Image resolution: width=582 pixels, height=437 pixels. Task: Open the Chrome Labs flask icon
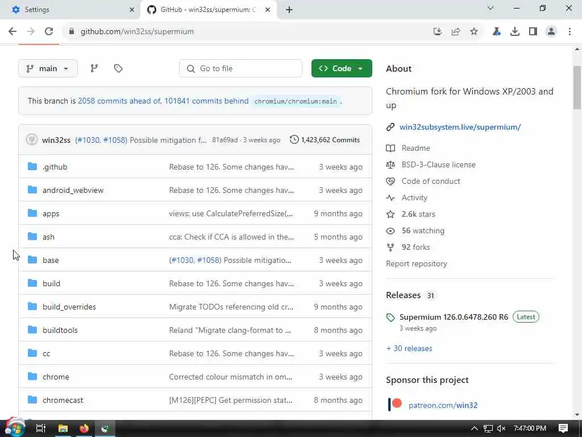pyautogui.click(x=496, y=32)
